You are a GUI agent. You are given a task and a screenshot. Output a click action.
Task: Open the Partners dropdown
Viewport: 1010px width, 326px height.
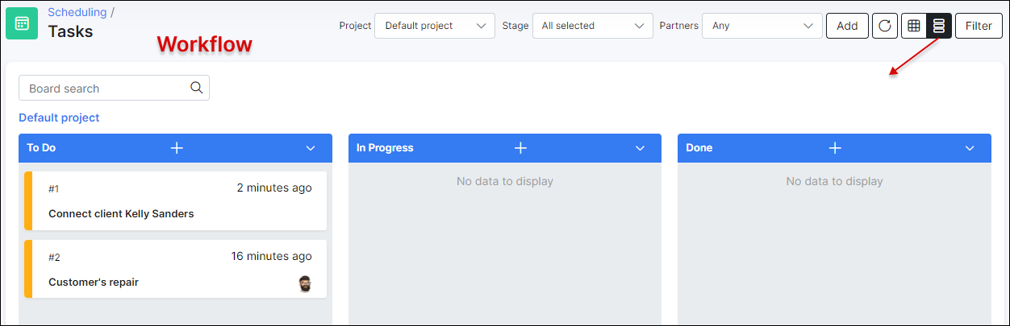[762, 26]
